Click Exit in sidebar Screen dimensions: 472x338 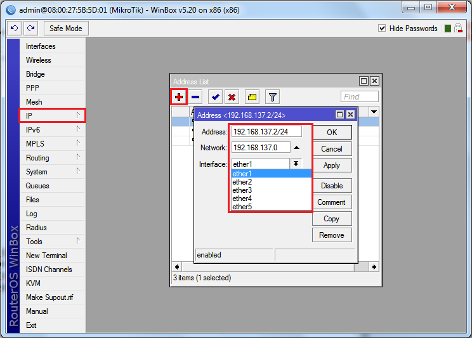coord(53,325)
